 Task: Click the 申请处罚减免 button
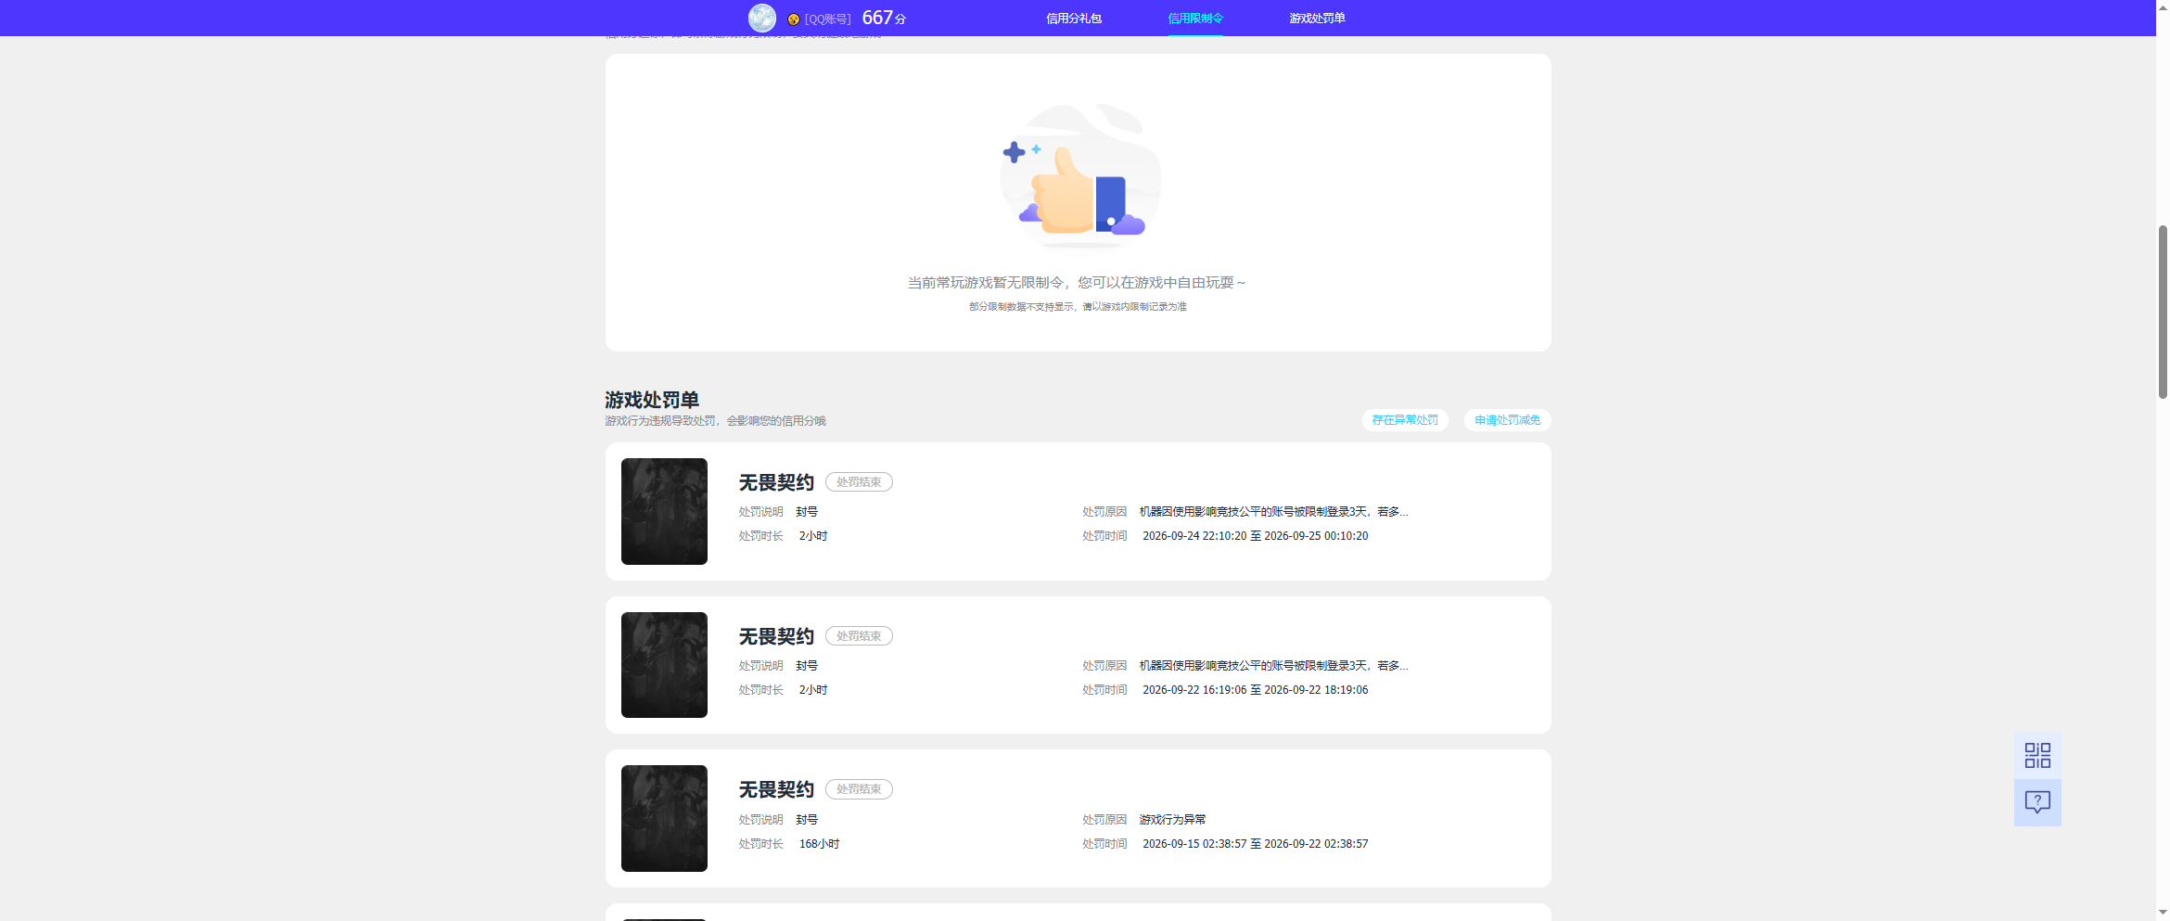pyautogui.click(x=1507, y=420)
